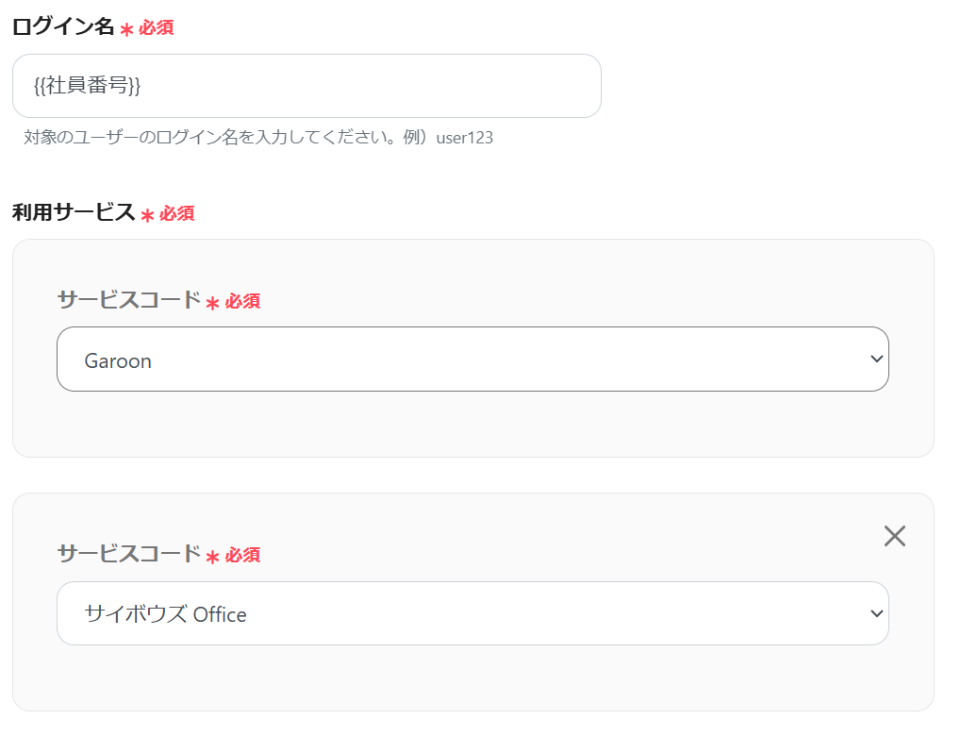The width and height of the screenshot is (977, 736).
Task: Click the Garoon text in the select box
Action: 118,360
